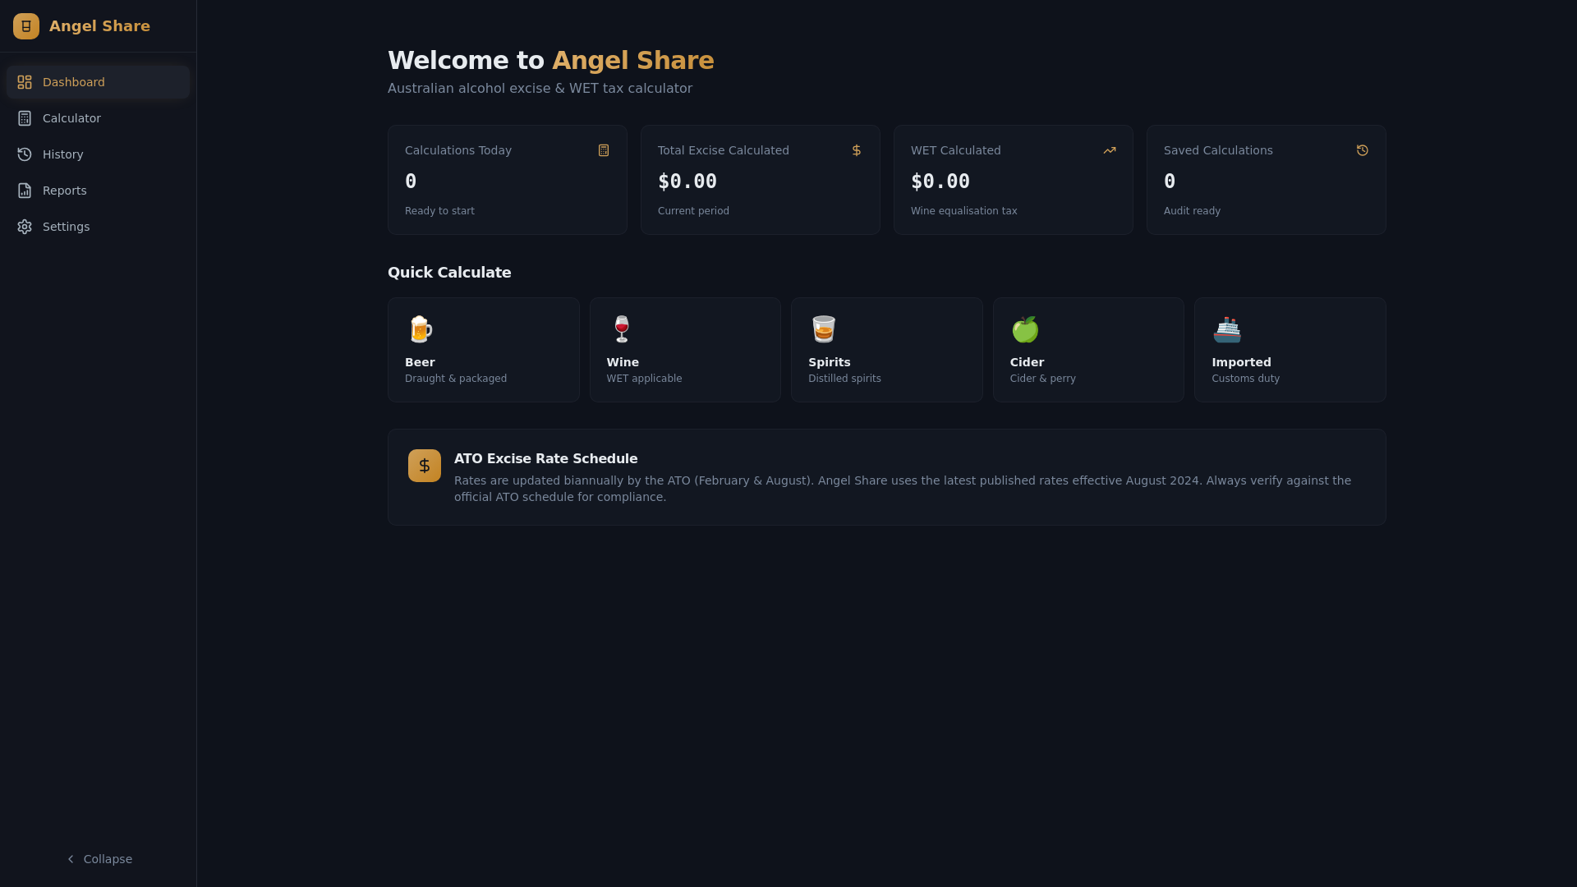
Task: Start a Beer quick calculation
Action: [x=484, y=350]
